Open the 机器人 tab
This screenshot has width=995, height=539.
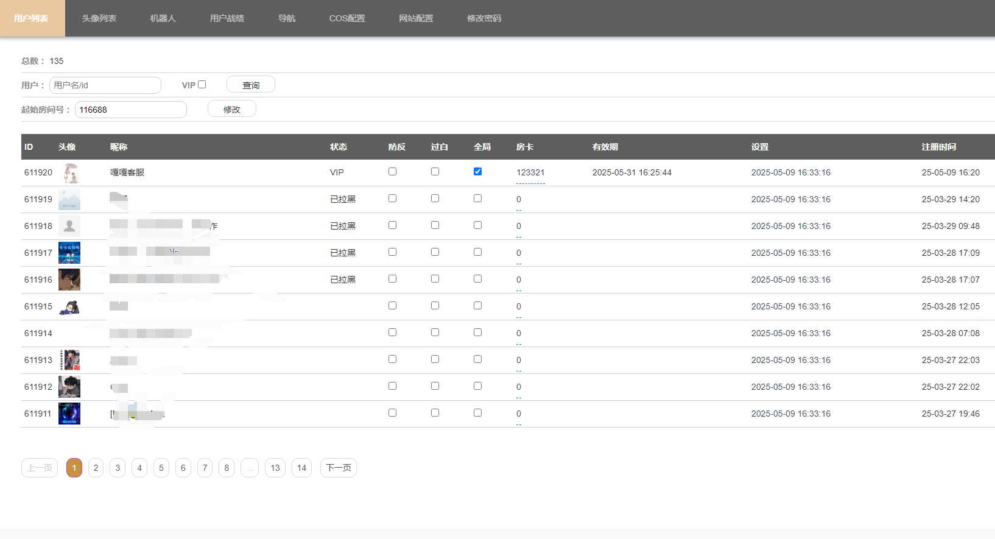(x=163, y=18)
